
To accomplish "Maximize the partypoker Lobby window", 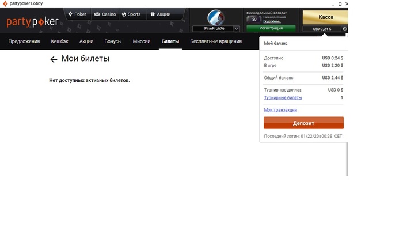I will [340, 4].
